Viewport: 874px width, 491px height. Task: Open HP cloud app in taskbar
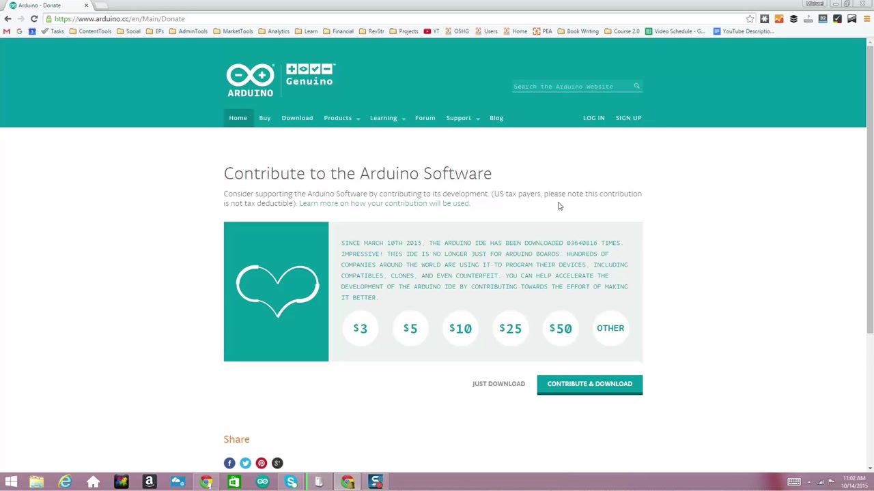[178, 482]
